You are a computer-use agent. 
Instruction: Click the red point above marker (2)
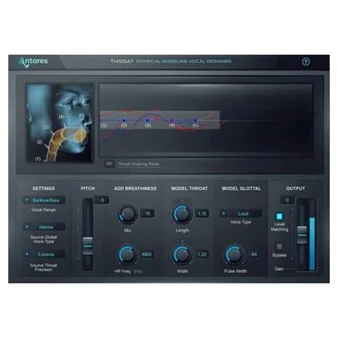(x=127, y=110)
